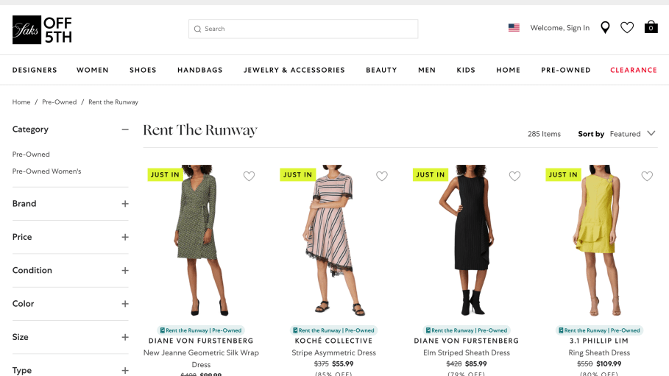669x376 pixels.
Task: Click the Saks OFF 5TH logo
Action: pos(42,30)
